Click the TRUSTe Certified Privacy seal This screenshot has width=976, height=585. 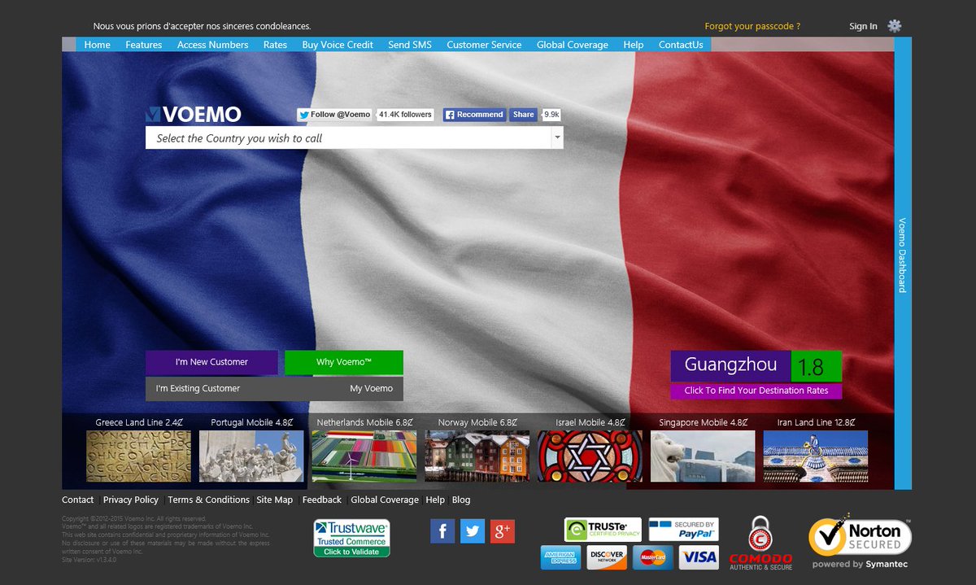coord(603,529)
